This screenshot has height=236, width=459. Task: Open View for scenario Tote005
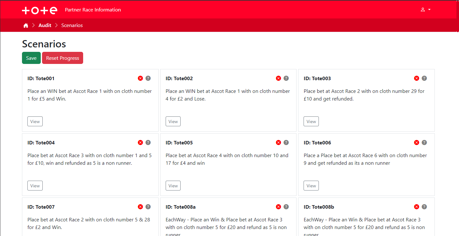pos(173,186)
